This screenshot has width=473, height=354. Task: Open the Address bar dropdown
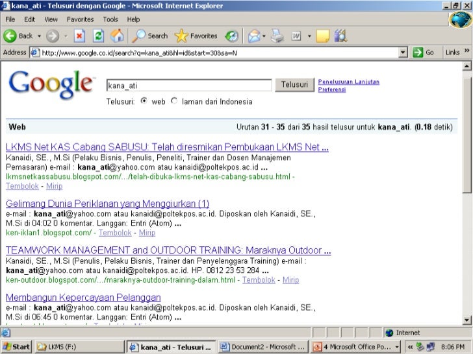[x=403, y=53]
